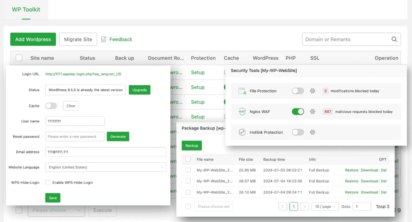The image size is (412, 222).
Task: Click Total 3 text in pagination
Action: click(x=382, y=206)
